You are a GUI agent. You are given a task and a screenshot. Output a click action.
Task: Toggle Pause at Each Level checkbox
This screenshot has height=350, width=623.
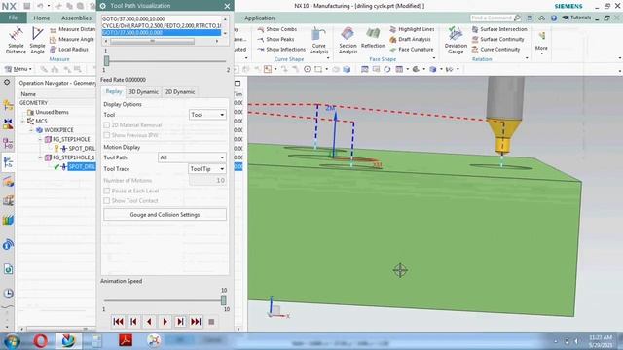click(106, 191)
